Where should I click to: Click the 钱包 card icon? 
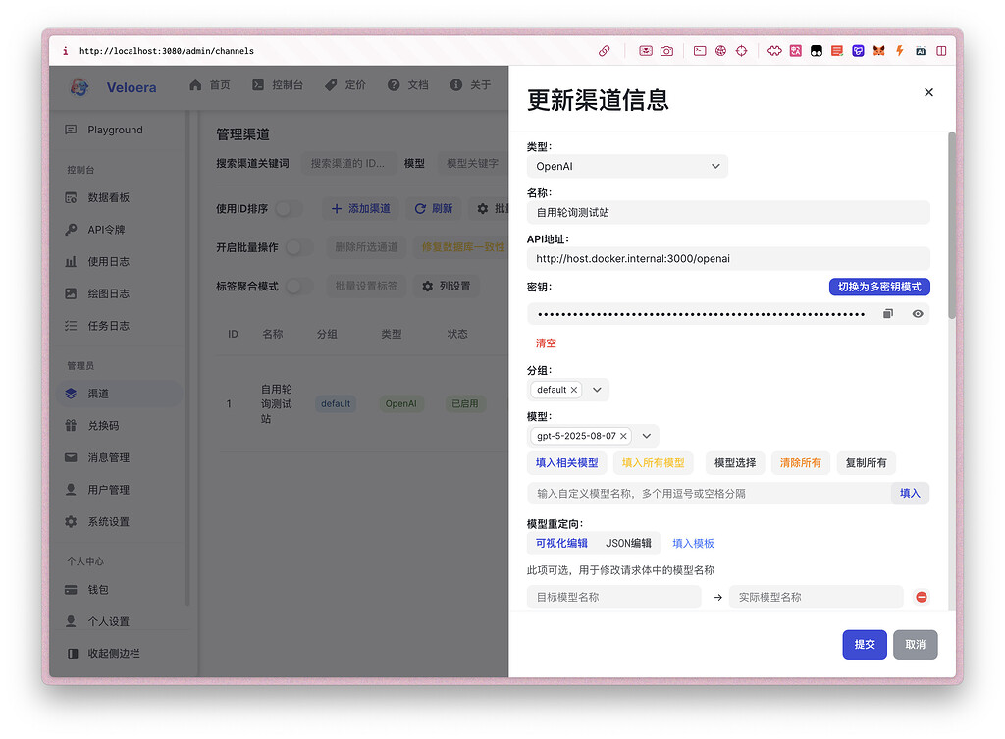(x=71, y=590)
